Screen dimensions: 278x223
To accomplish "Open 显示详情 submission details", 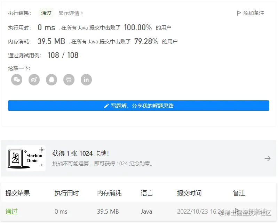I will point(71,13).
